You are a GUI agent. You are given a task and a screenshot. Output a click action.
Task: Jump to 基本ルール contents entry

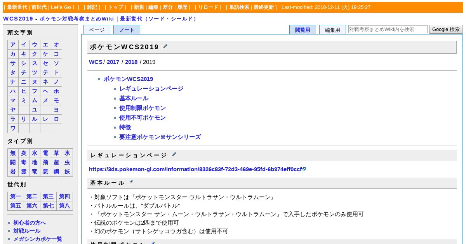pyautogui.click(x=134, y=98)
